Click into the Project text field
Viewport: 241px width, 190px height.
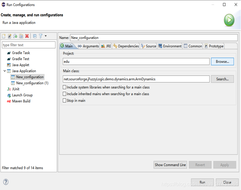pos(136,62)
